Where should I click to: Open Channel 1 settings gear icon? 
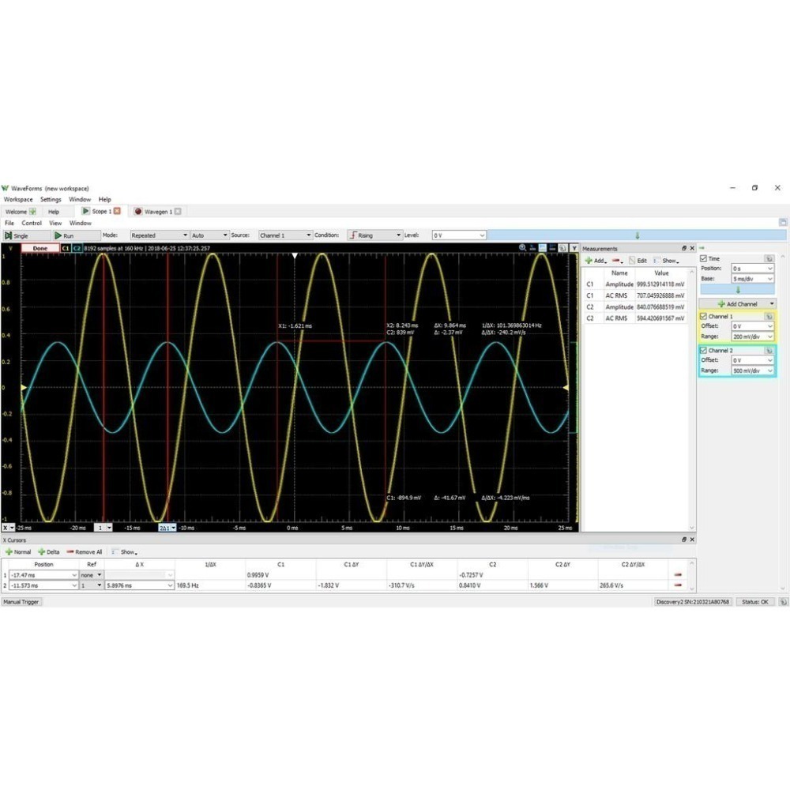tap(768, 316)
